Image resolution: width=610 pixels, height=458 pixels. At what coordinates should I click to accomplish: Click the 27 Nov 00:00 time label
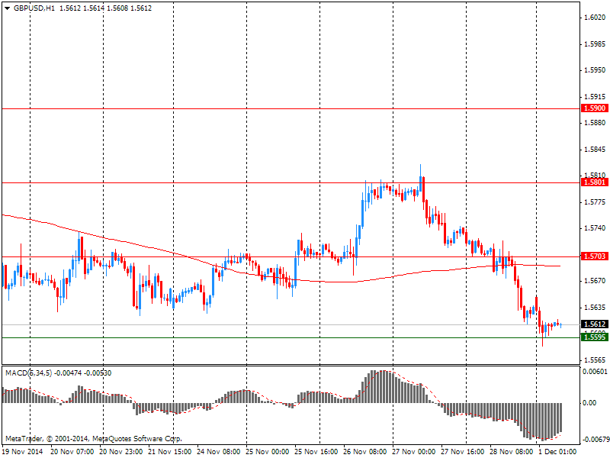(413, 451)
